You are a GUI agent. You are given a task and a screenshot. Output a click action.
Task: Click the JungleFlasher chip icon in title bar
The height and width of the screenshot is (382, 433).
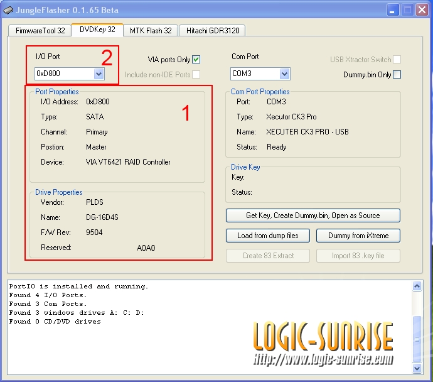[8, 10]
